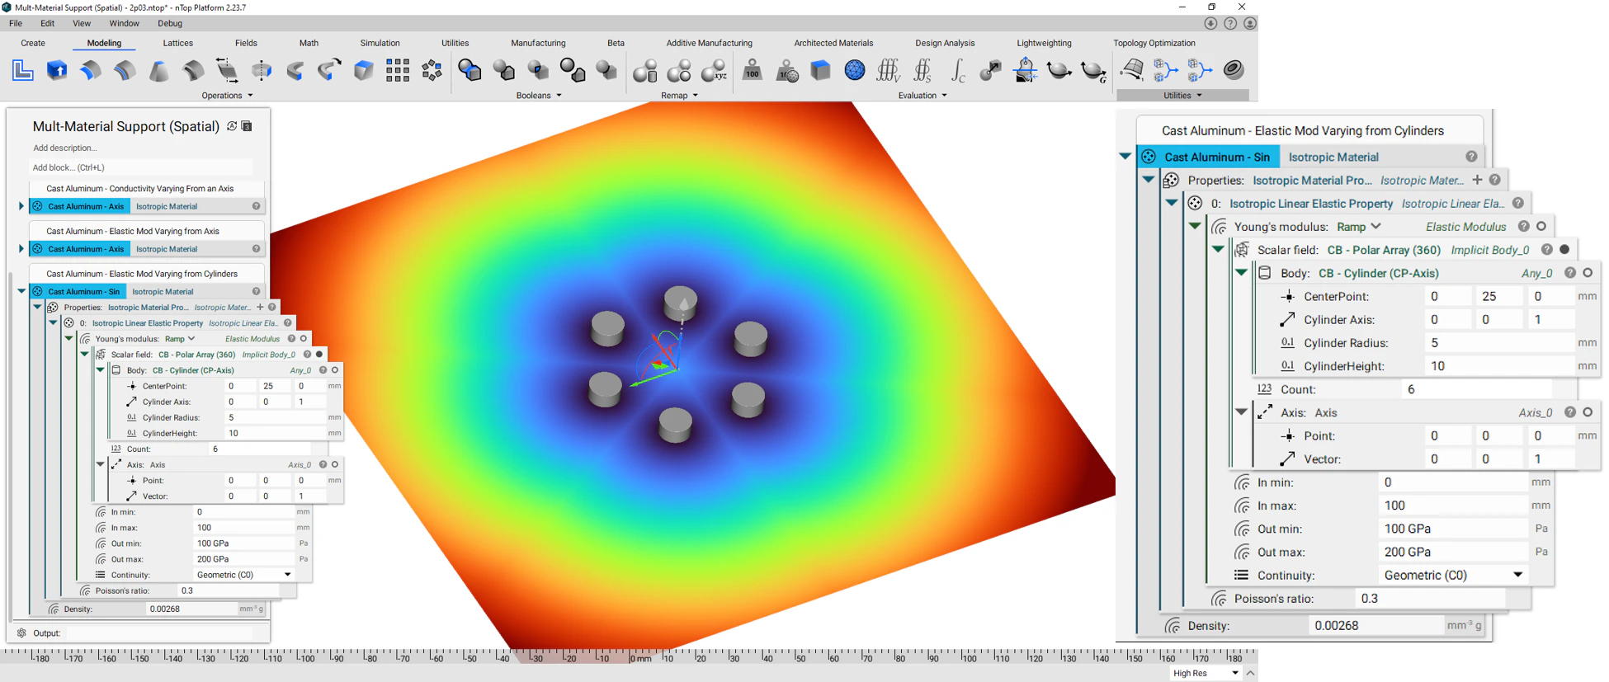Screen dimensions: 1609x682
Task: Open Ramp dropdown in right panel Young's modulus
Action: pyautogui.click(x=1358, y=226)
